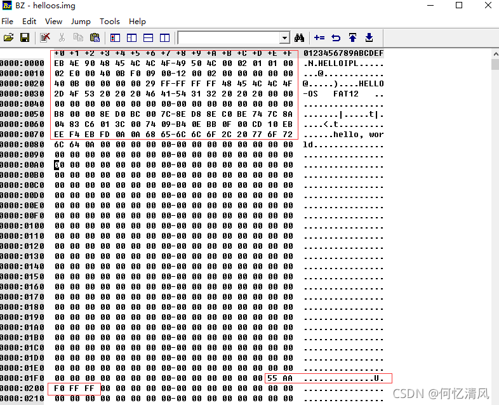This screenshot has width=499, height=405.
Task: Select byte 02 at start of row 0000:0010
Action: [x=59, y=74]
